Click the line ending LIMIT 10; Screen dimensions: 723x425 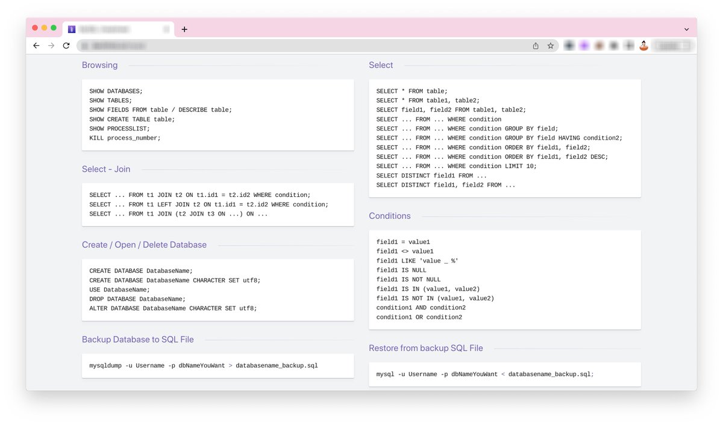[457, 166]
